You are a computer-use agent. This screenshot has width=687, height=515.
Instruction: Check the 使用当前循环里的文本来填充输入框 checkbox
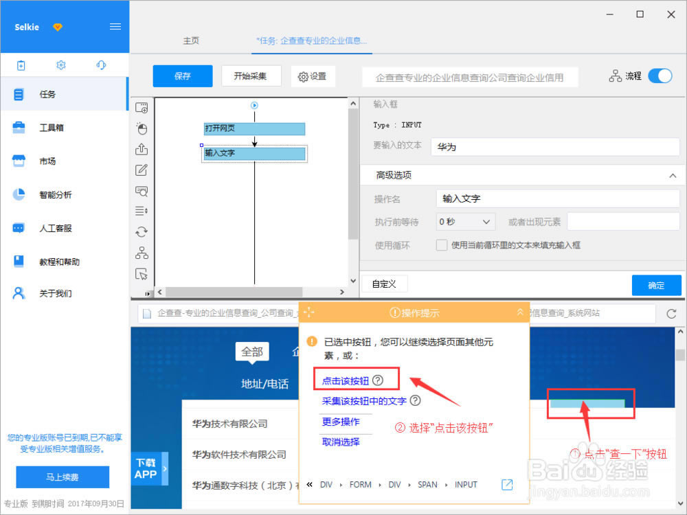[442, 245]
